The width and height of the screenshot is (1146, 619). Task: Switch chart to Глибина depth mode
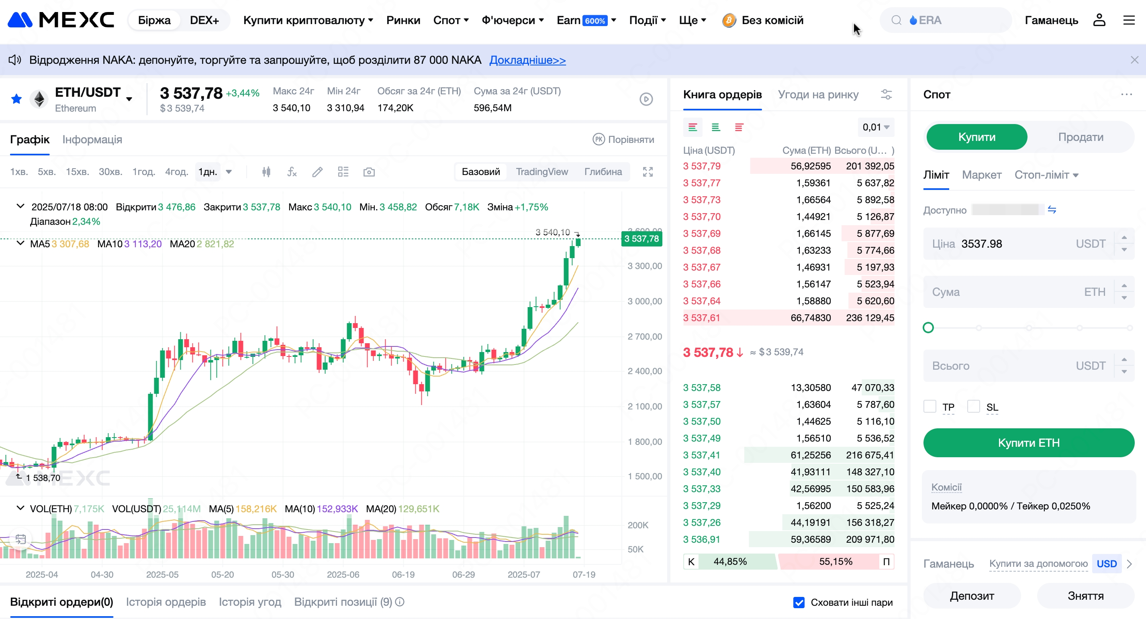[603, 172]
